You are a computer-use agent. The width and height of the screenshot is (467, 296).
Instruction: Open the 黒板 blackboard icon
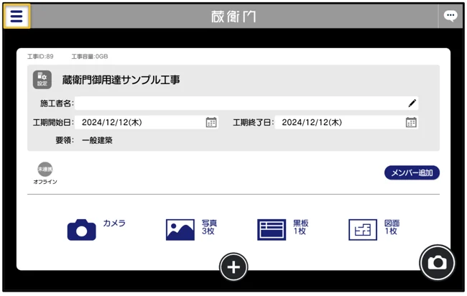[272, 229]
